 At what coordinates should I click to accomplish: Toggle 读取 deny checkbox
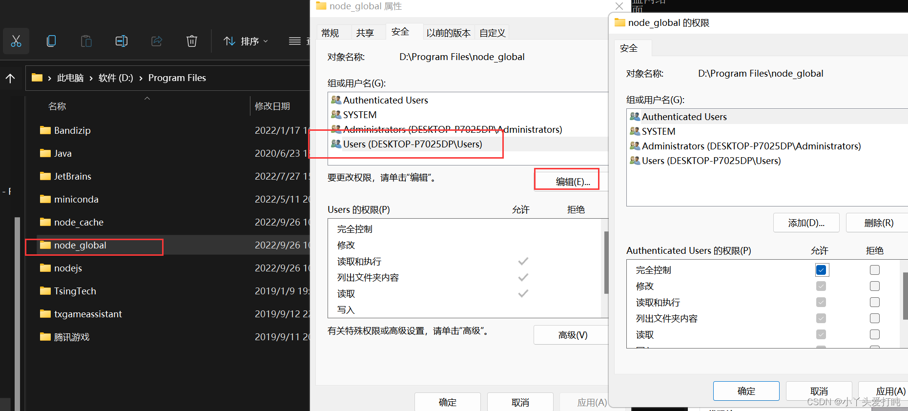875,334
